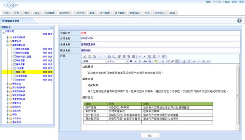Insert bulleted list
This screenshot has height=140, width=245.
[x=154, y=57]
